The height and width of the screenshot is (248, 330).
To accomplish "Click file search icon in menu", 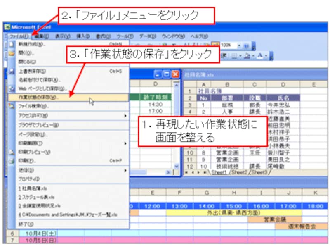I will click(x=12, y=106).
